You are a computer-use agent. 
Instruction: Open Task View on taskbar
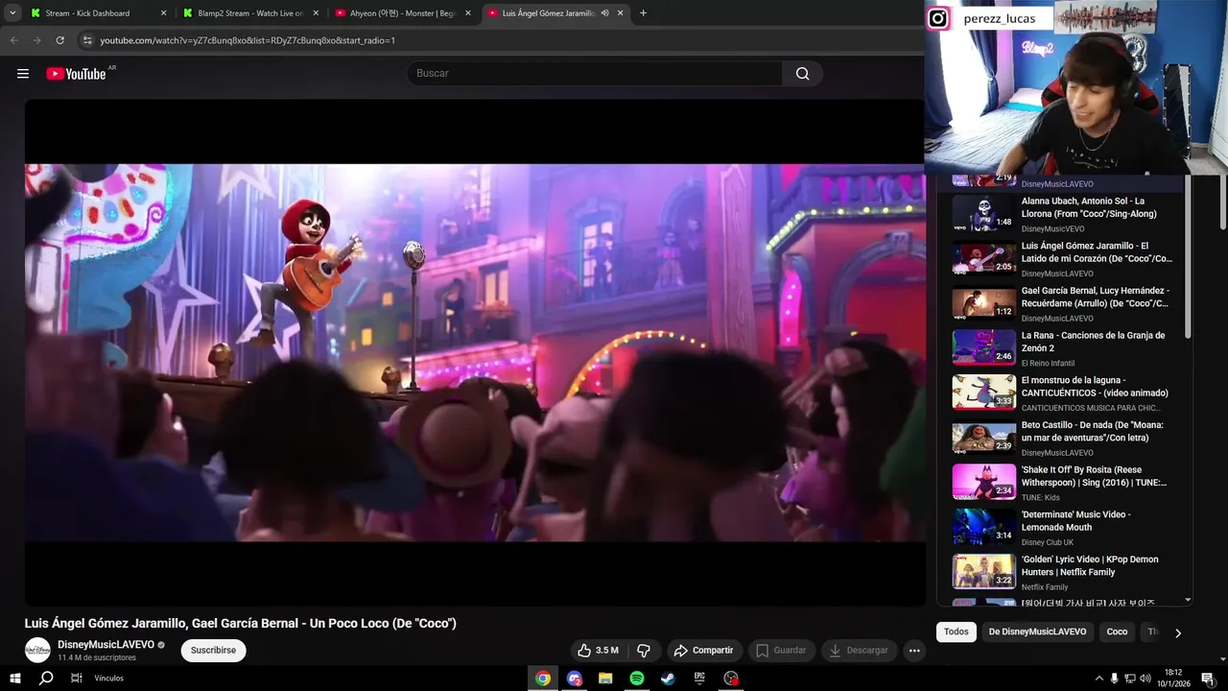(x=76, y=679)
